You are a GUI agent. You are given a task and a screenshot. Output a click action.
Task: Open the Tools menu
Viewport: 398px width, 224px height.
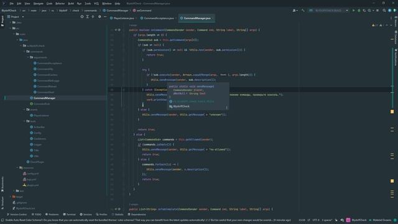coord(88,4)
